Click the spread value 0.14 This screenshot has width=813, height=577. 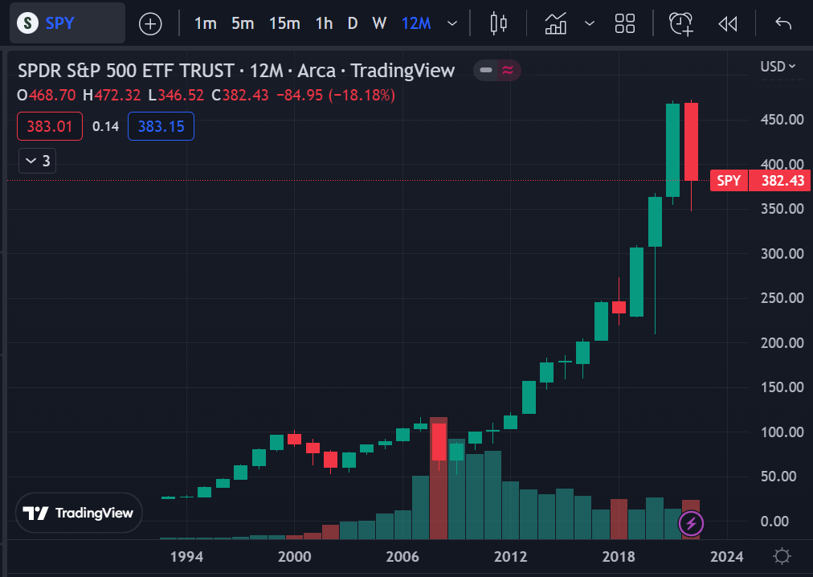point(106,126)
